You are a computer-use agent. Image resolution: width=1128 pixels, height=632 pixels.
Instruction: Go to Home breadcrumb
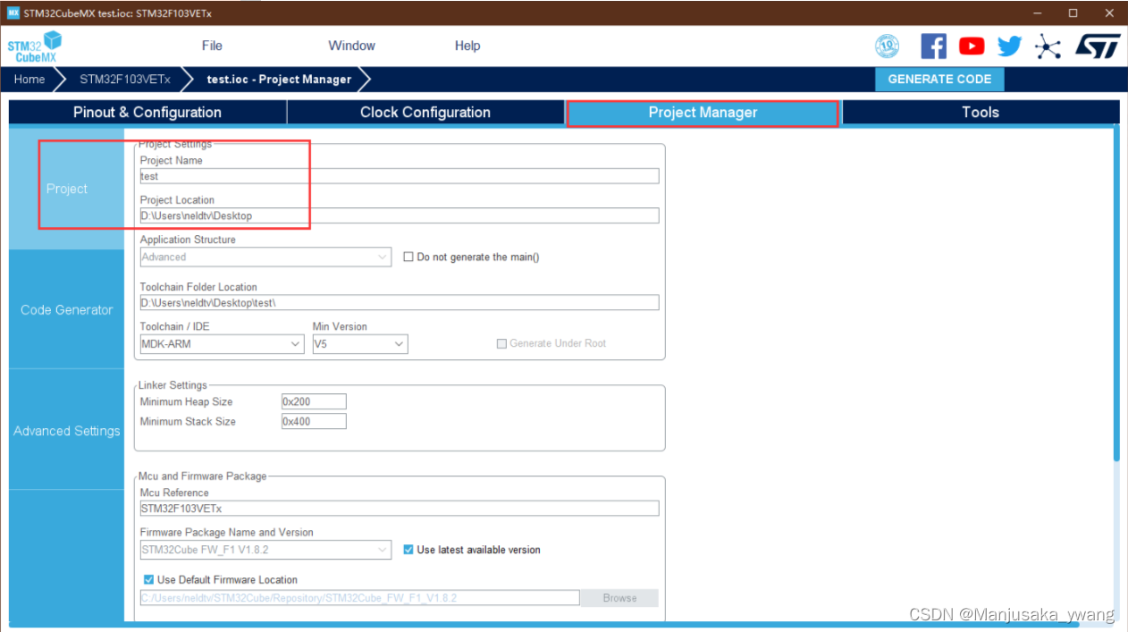[29, 79]
